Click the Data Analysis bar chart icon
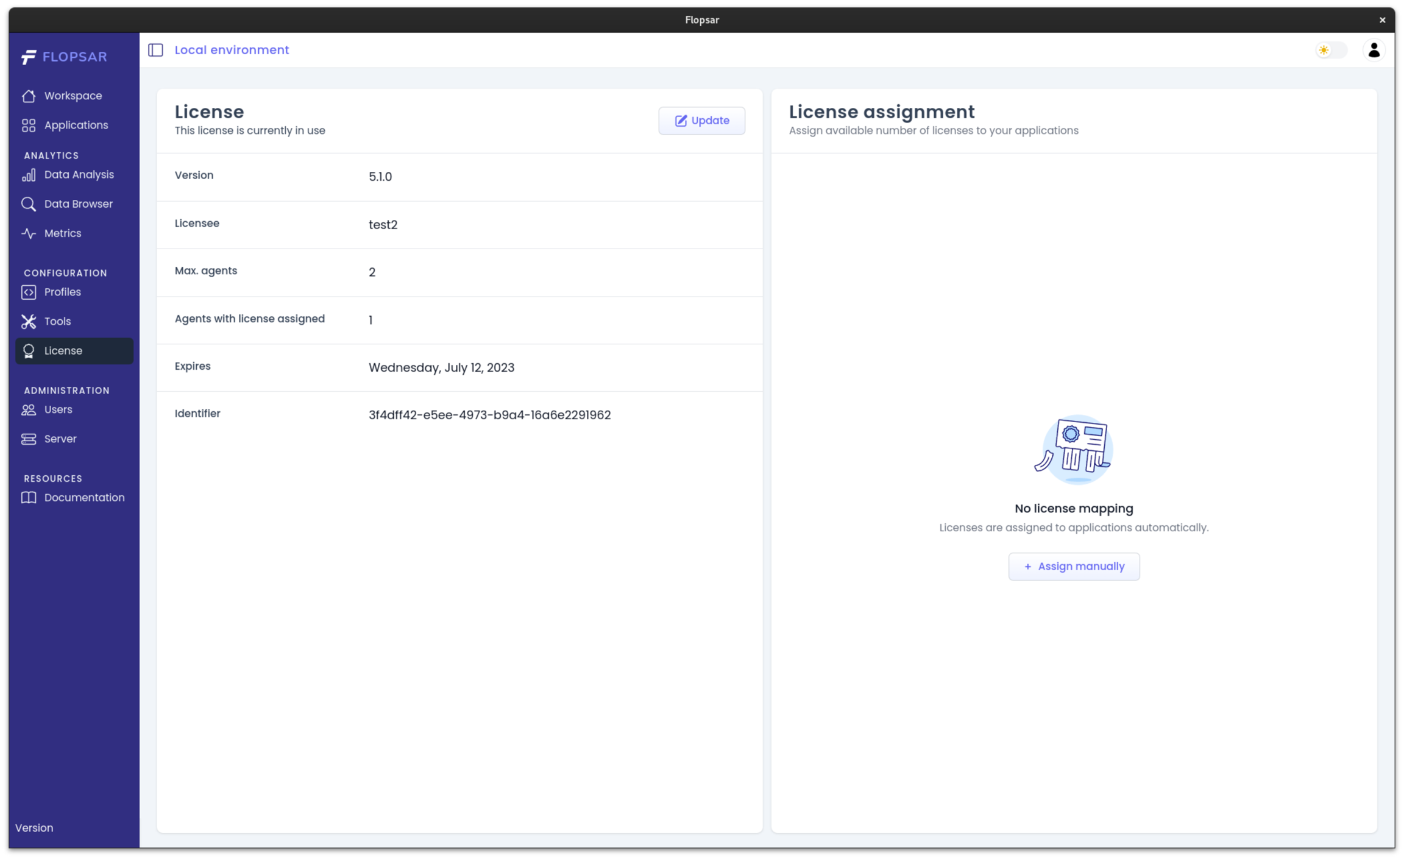Image resolution: width=1404 pixels, height=859 pixels. [29, 175]
